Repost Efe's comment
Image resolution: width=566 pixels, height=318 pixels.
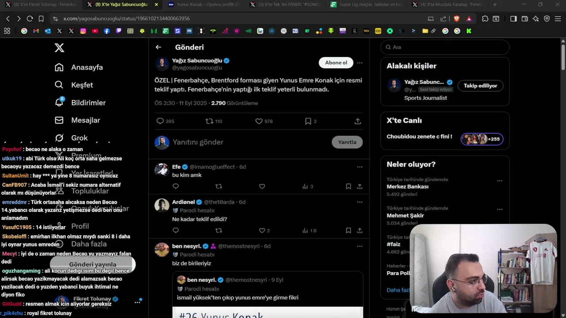coord(218,186)
